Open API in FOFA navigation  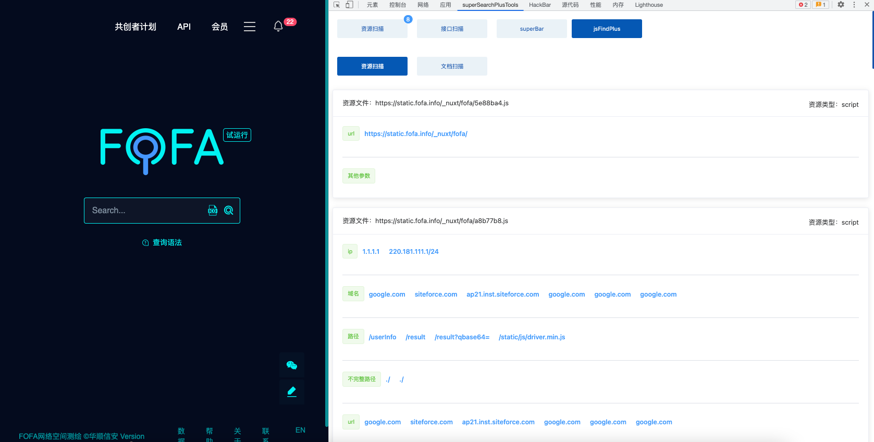(x=184, y=27)
